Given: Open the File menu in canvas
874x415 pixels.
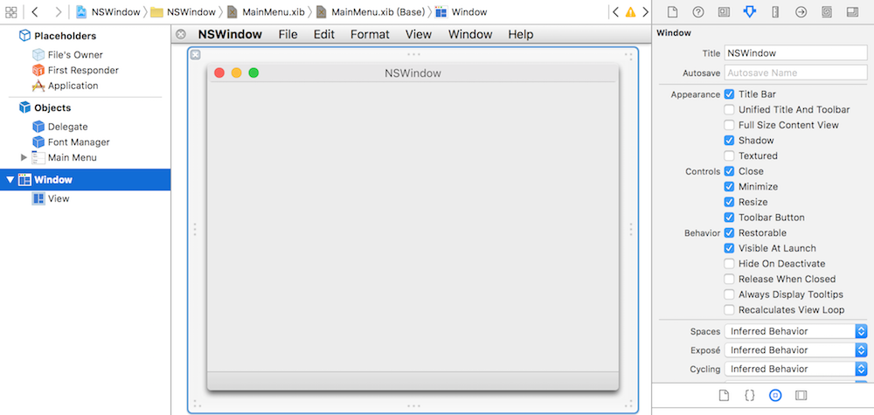Looking at the screenshot, I should tap(288, 35).
